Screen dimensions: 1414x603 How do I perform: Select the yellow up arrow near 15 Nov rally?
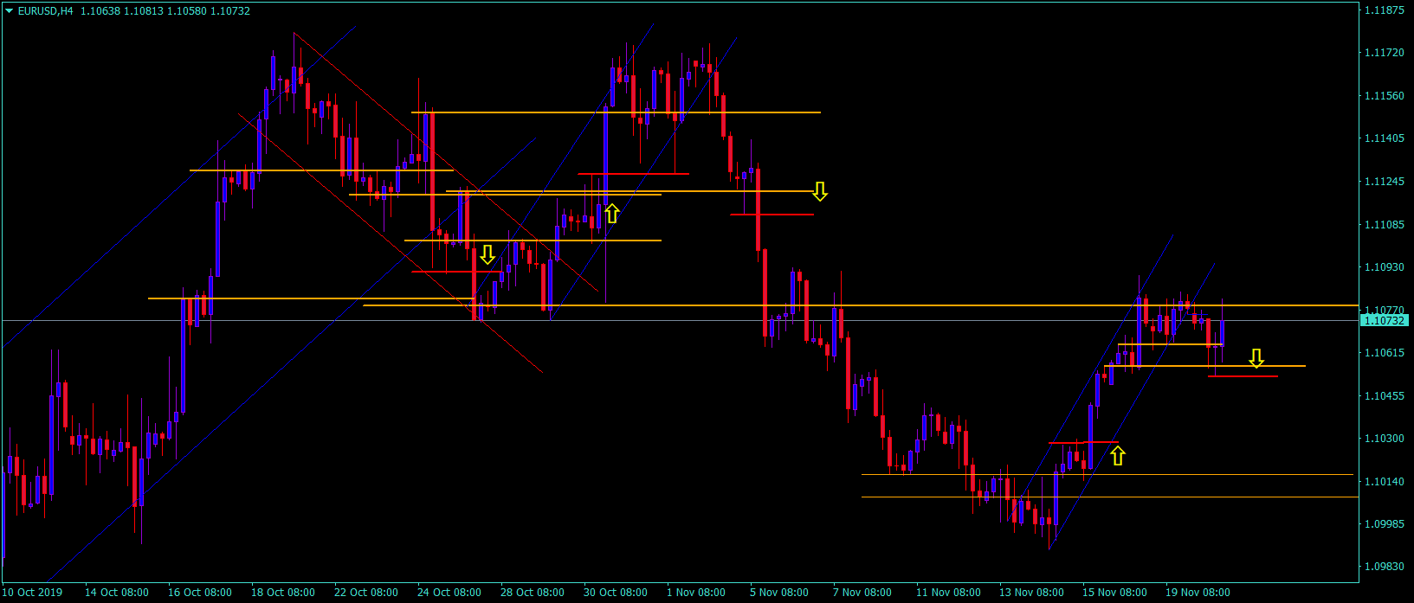click(1118, 455)
